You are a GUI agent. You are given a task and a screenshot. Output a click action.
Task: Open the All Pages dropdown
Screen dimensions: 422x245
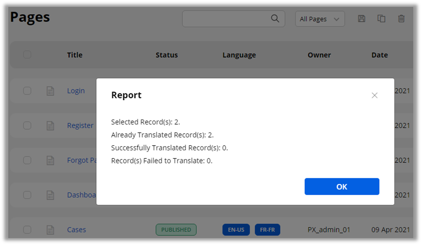[x=319, y=19]
